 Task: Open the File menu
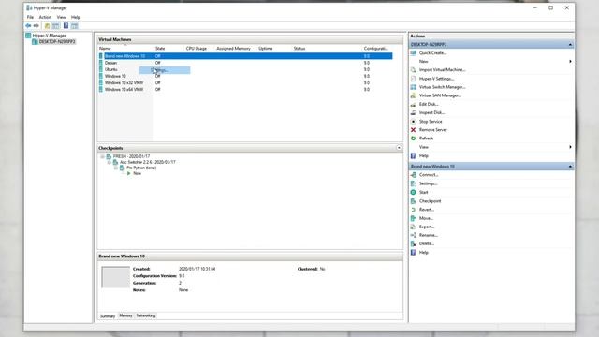(x=30, y=17)
